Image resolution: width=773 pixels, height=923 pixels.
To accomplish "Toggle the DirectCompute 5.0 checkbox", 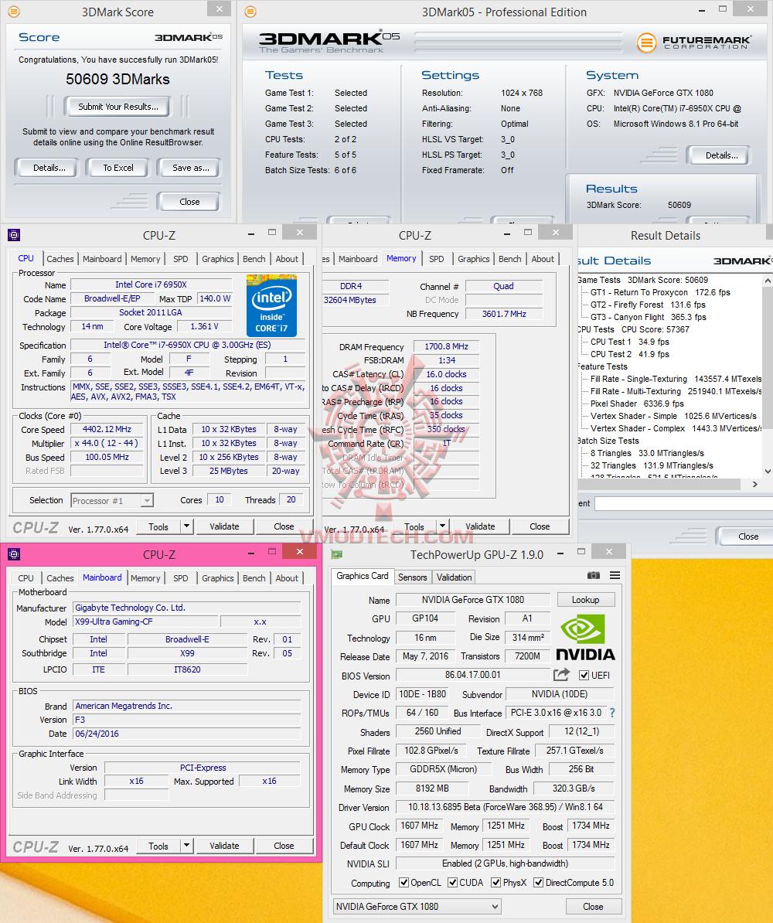I will (x=539, y=882).
